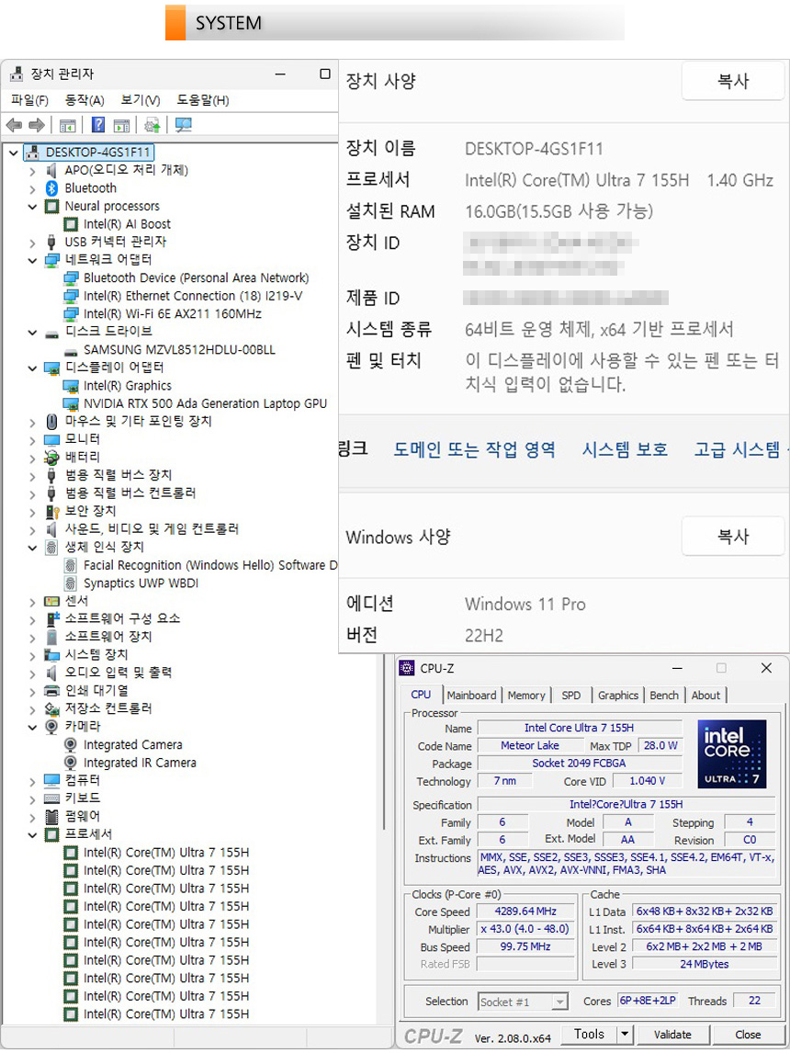Screen dimensions: 790x1053
Task: Expand the 배터리 category
Action: (x=32, y=458)
